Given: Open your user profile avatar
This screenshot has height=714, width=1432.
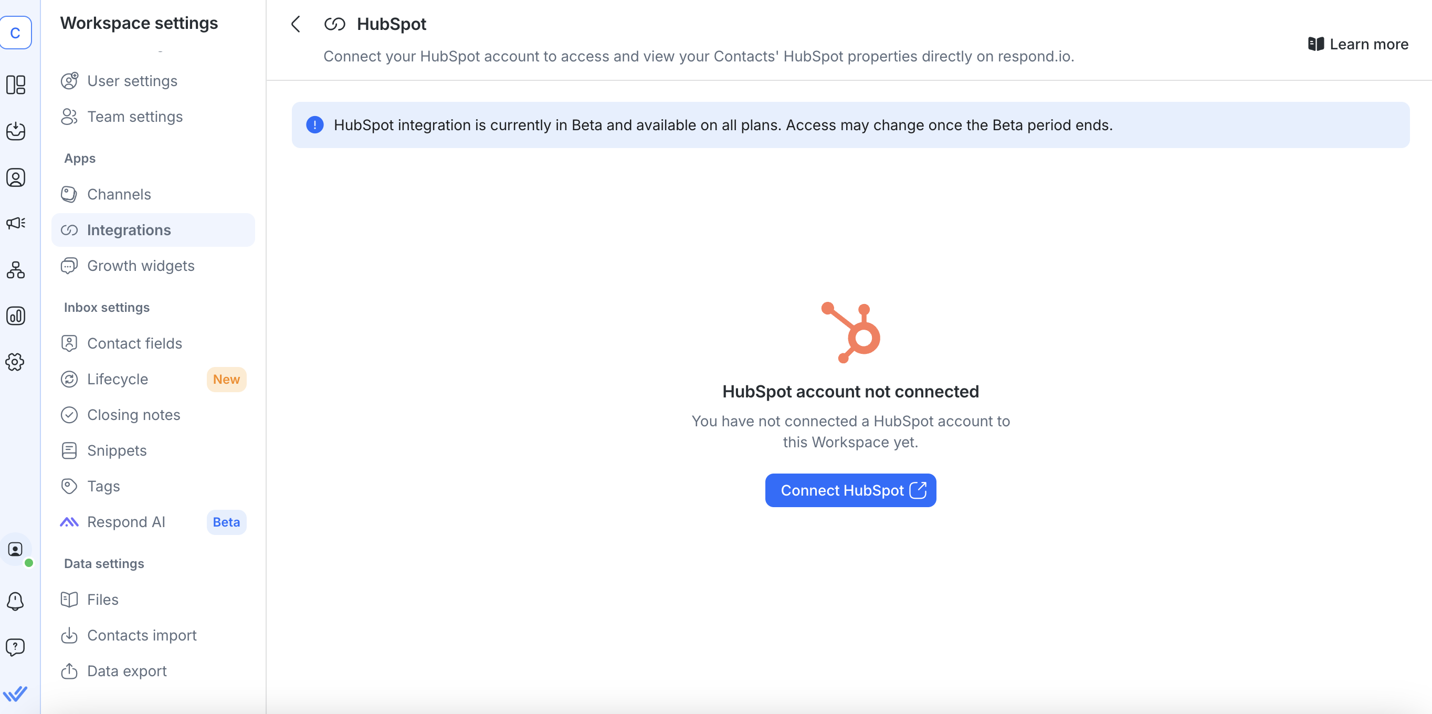Looking at the screenshot, I should tap(15, 550).
